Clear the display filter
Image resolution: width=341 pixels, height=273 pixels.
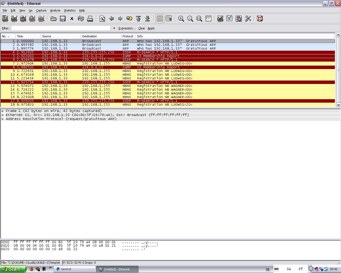click(x=141, y=28)
